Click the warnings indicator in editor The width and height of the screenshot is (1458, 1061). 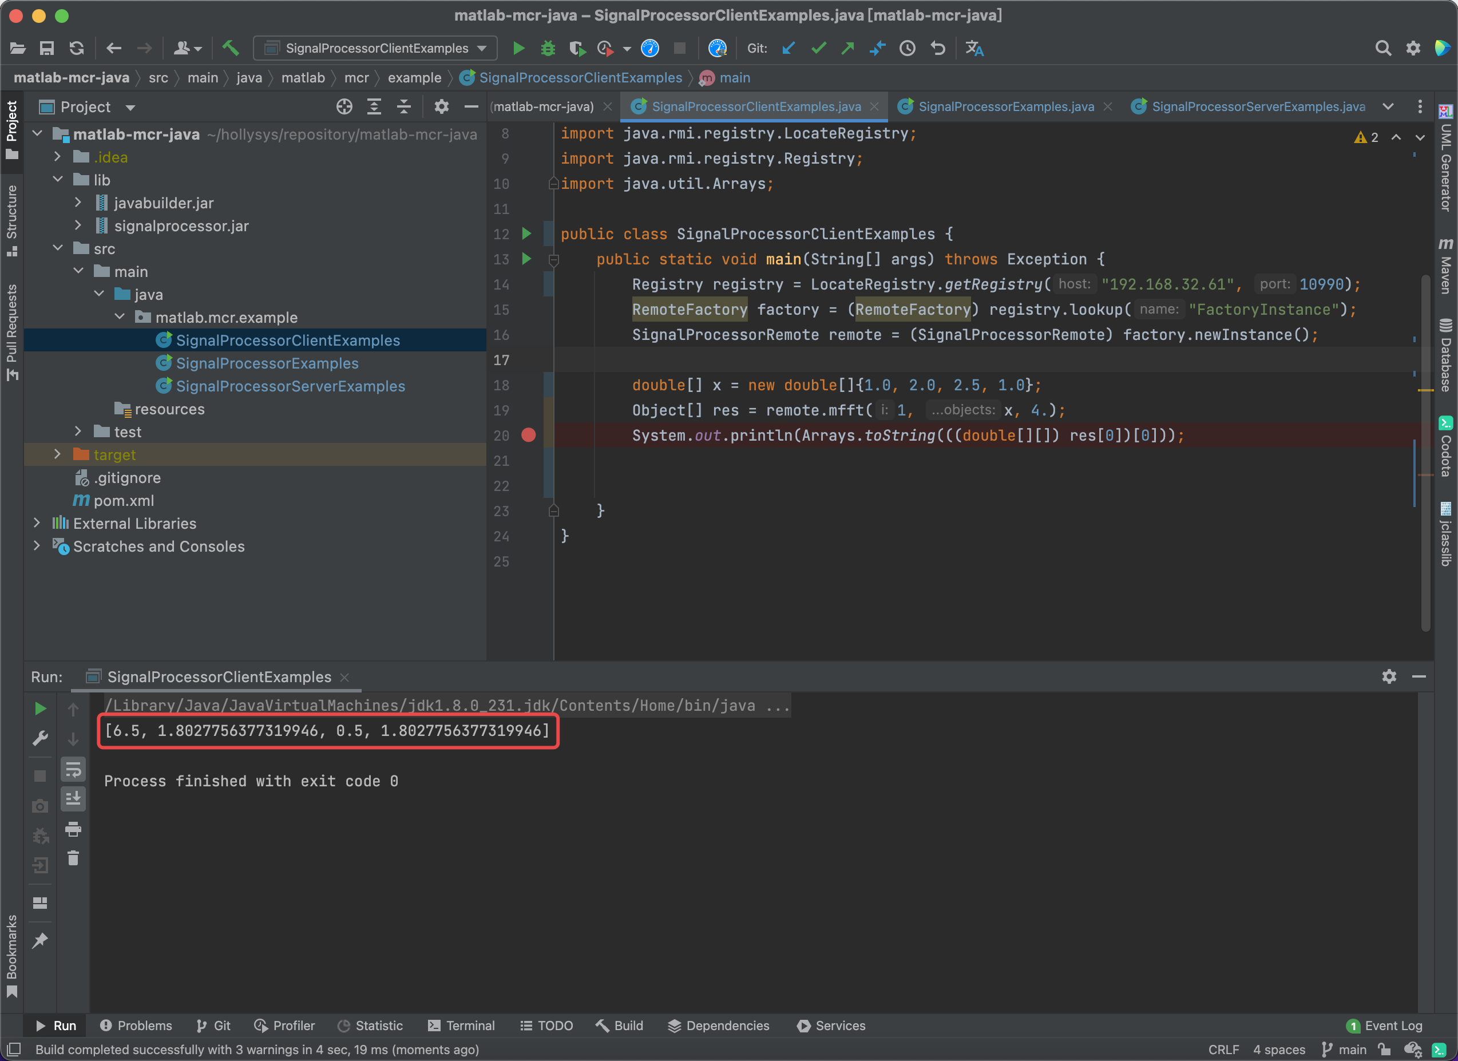click(x=1366, y=137)
